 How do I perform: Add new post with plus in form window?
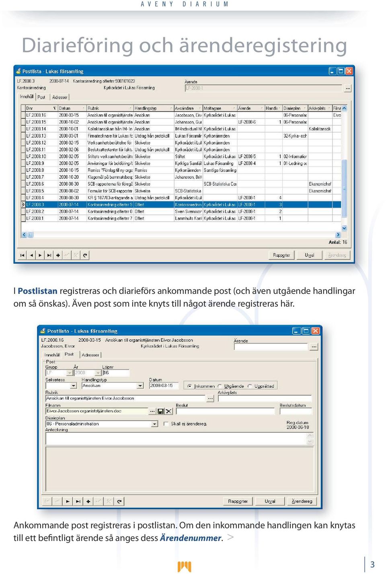coord(88,501)
